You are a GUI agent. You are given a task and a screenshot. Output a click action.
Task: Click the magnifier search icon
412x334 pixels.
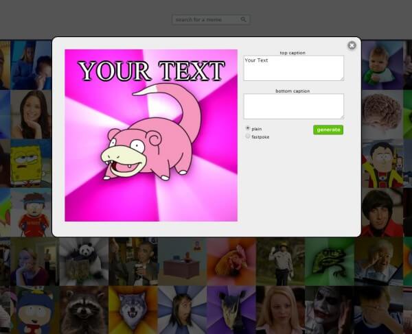243,19
